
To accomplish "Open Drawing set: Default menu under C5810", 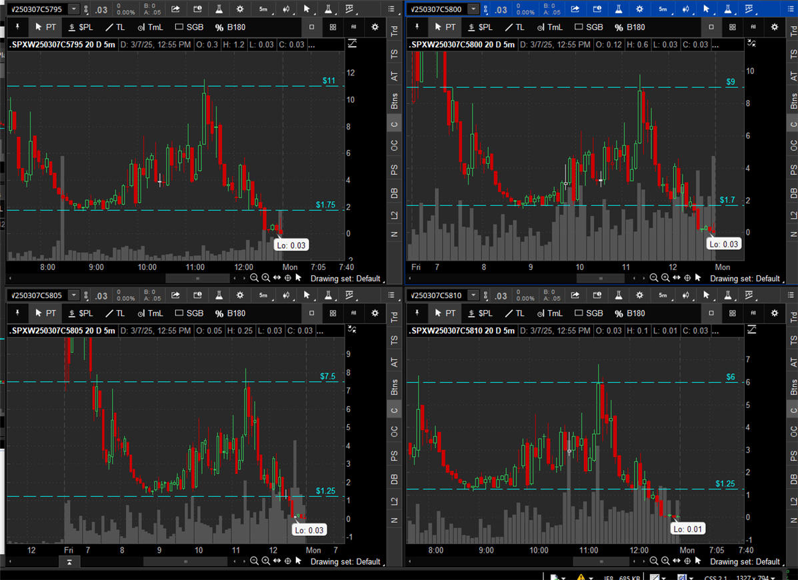I will click(x=747, y=561).
